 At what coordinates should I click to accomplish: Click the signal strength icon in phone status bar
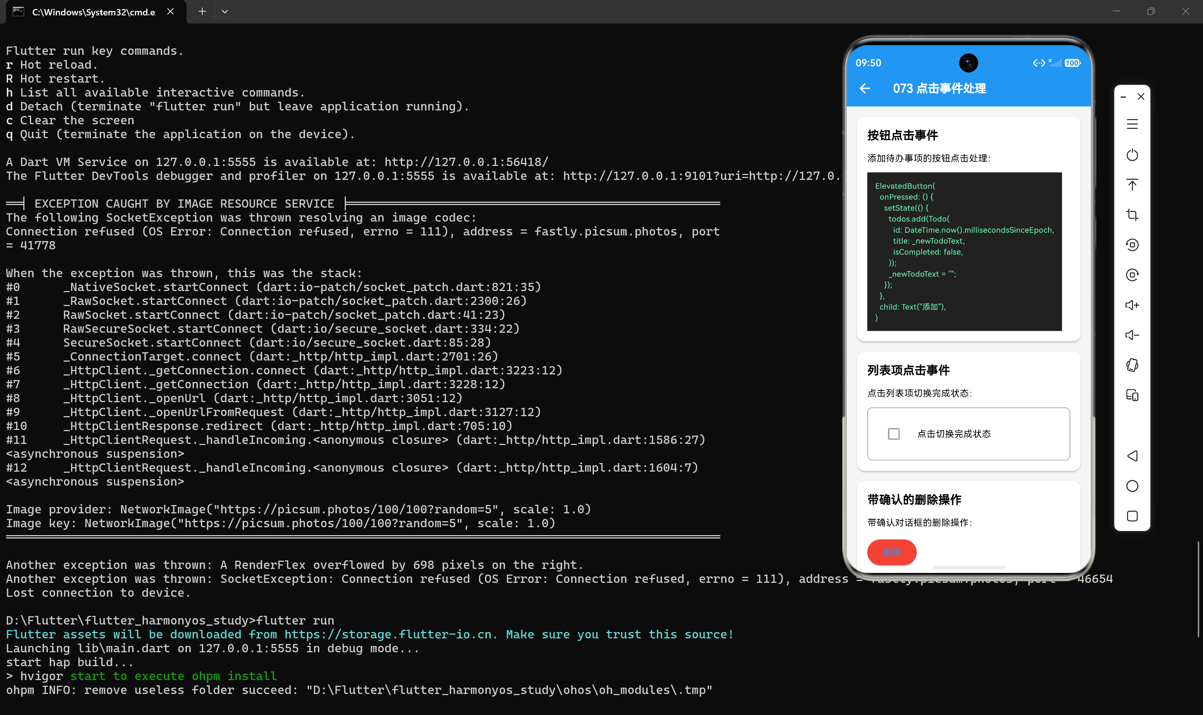pos(1055,63)
